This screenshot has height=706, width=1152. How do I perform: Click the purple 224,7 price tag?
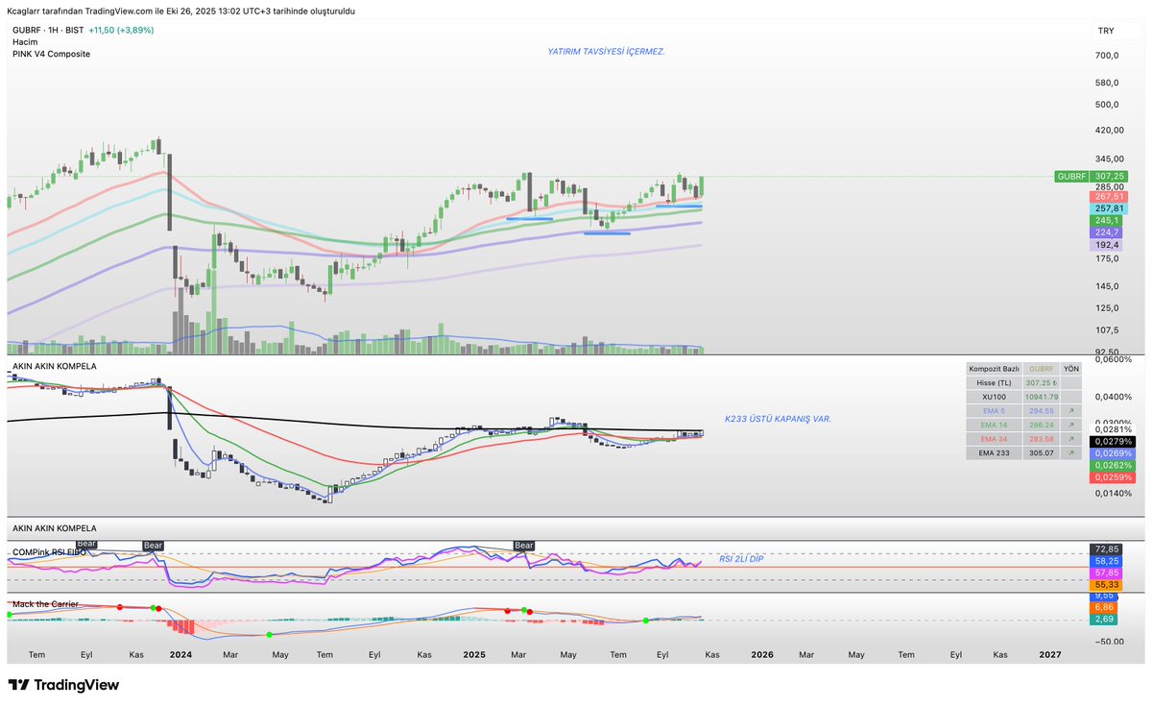pos(1107,232)
